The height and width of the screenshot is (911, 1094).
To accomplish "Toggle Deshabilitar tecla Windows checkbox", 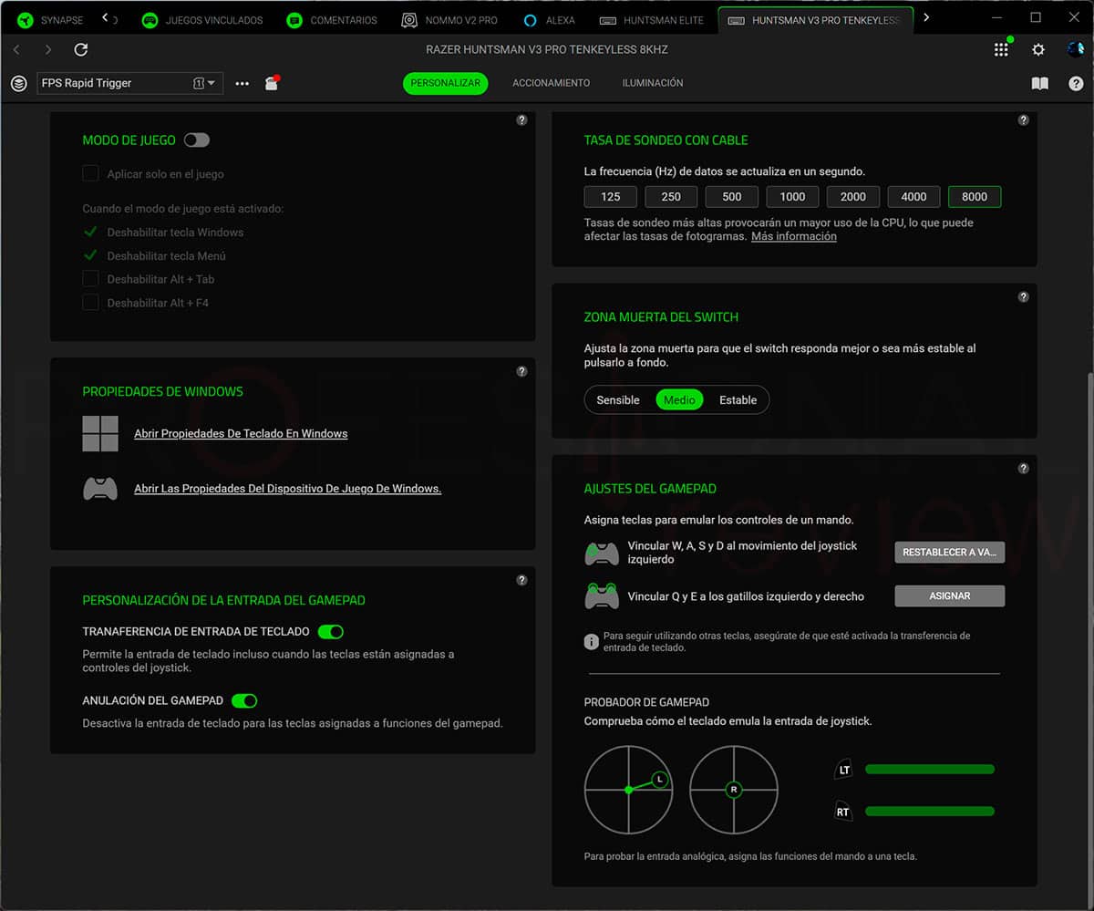I will pos(90,232).
